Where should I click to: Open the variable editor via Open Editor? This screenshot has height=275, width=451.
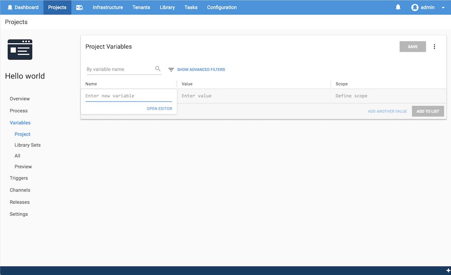159,109
